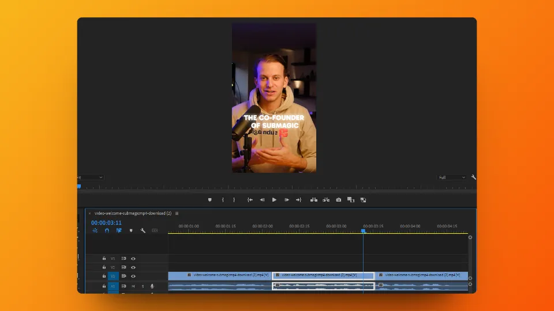The image size is (554, 311).
Task: Open Program monitor settings wrench
Action: [473, 177]
